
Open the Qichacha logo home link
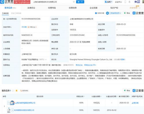7,2
